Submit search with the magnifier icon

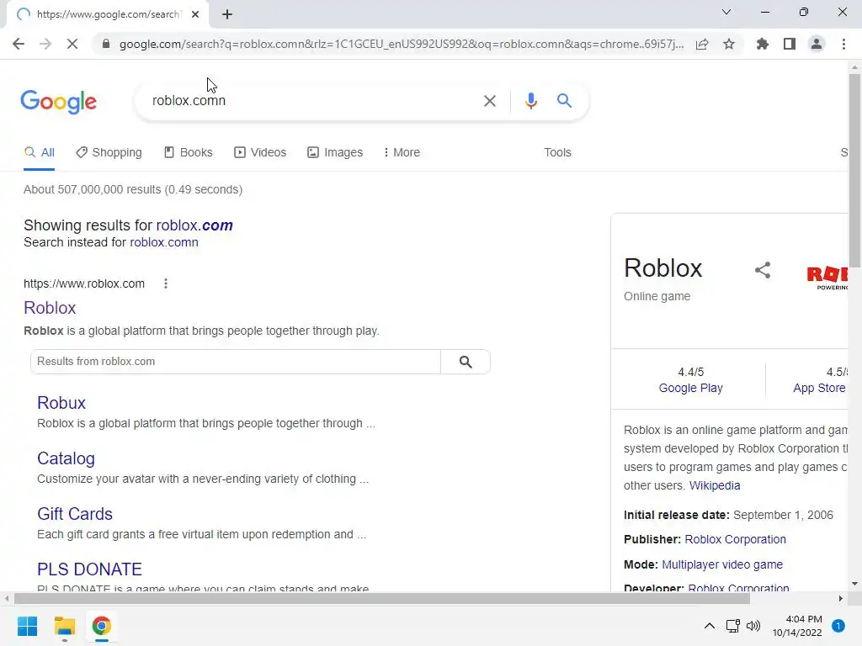tap(564, 101)
